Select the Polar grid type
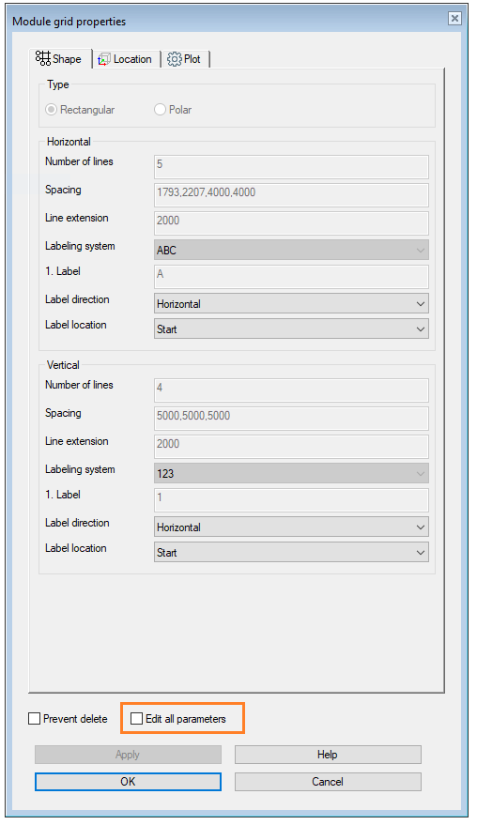This screenshot has height=825, width=477. tap(173, 110)
